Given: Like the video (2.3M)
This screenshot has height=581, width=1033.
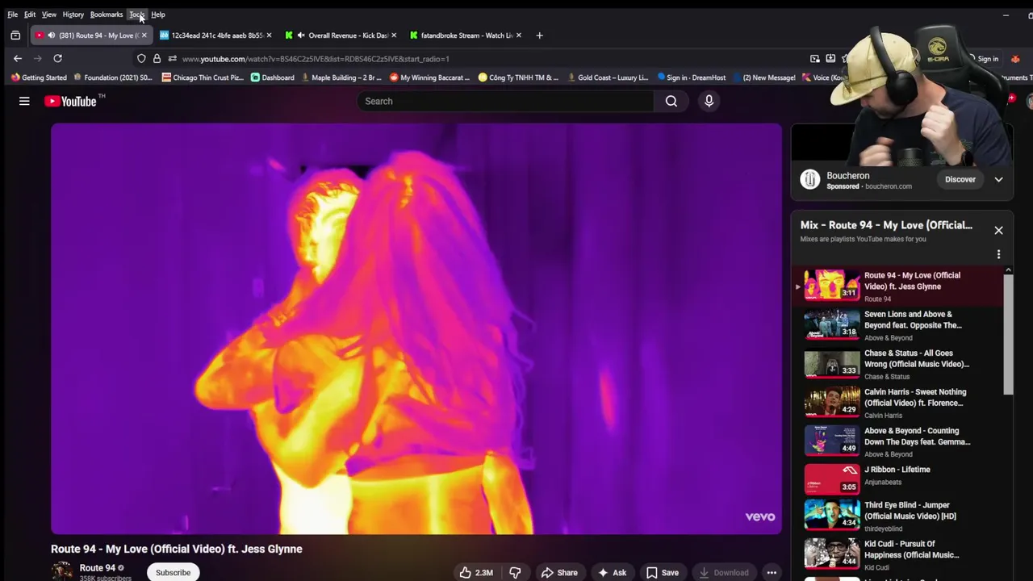Looking at the screenshot, I should tap(476, 572).
